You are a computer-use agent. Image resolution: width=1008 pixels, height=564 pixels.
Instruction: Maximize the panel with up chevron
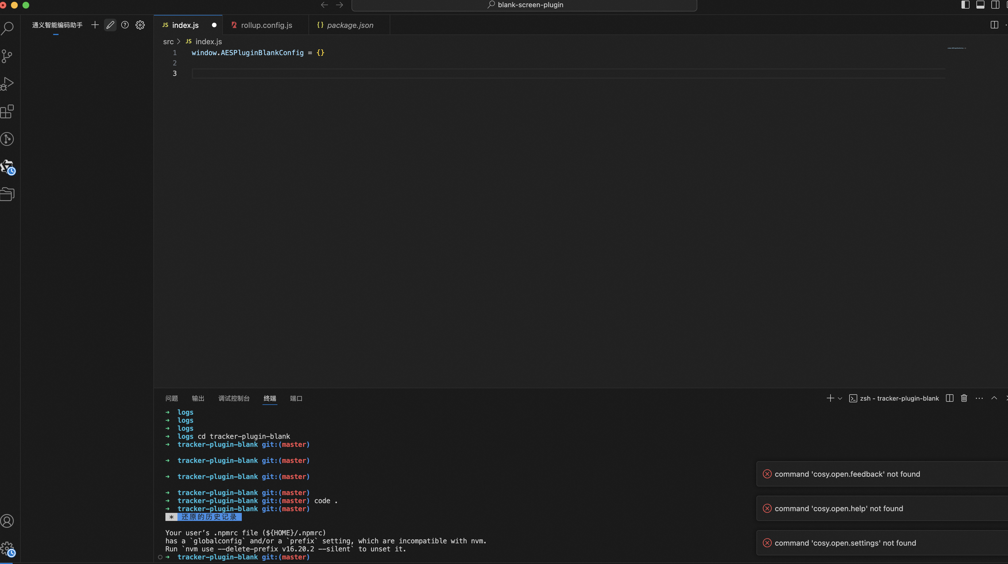(994, 398)
